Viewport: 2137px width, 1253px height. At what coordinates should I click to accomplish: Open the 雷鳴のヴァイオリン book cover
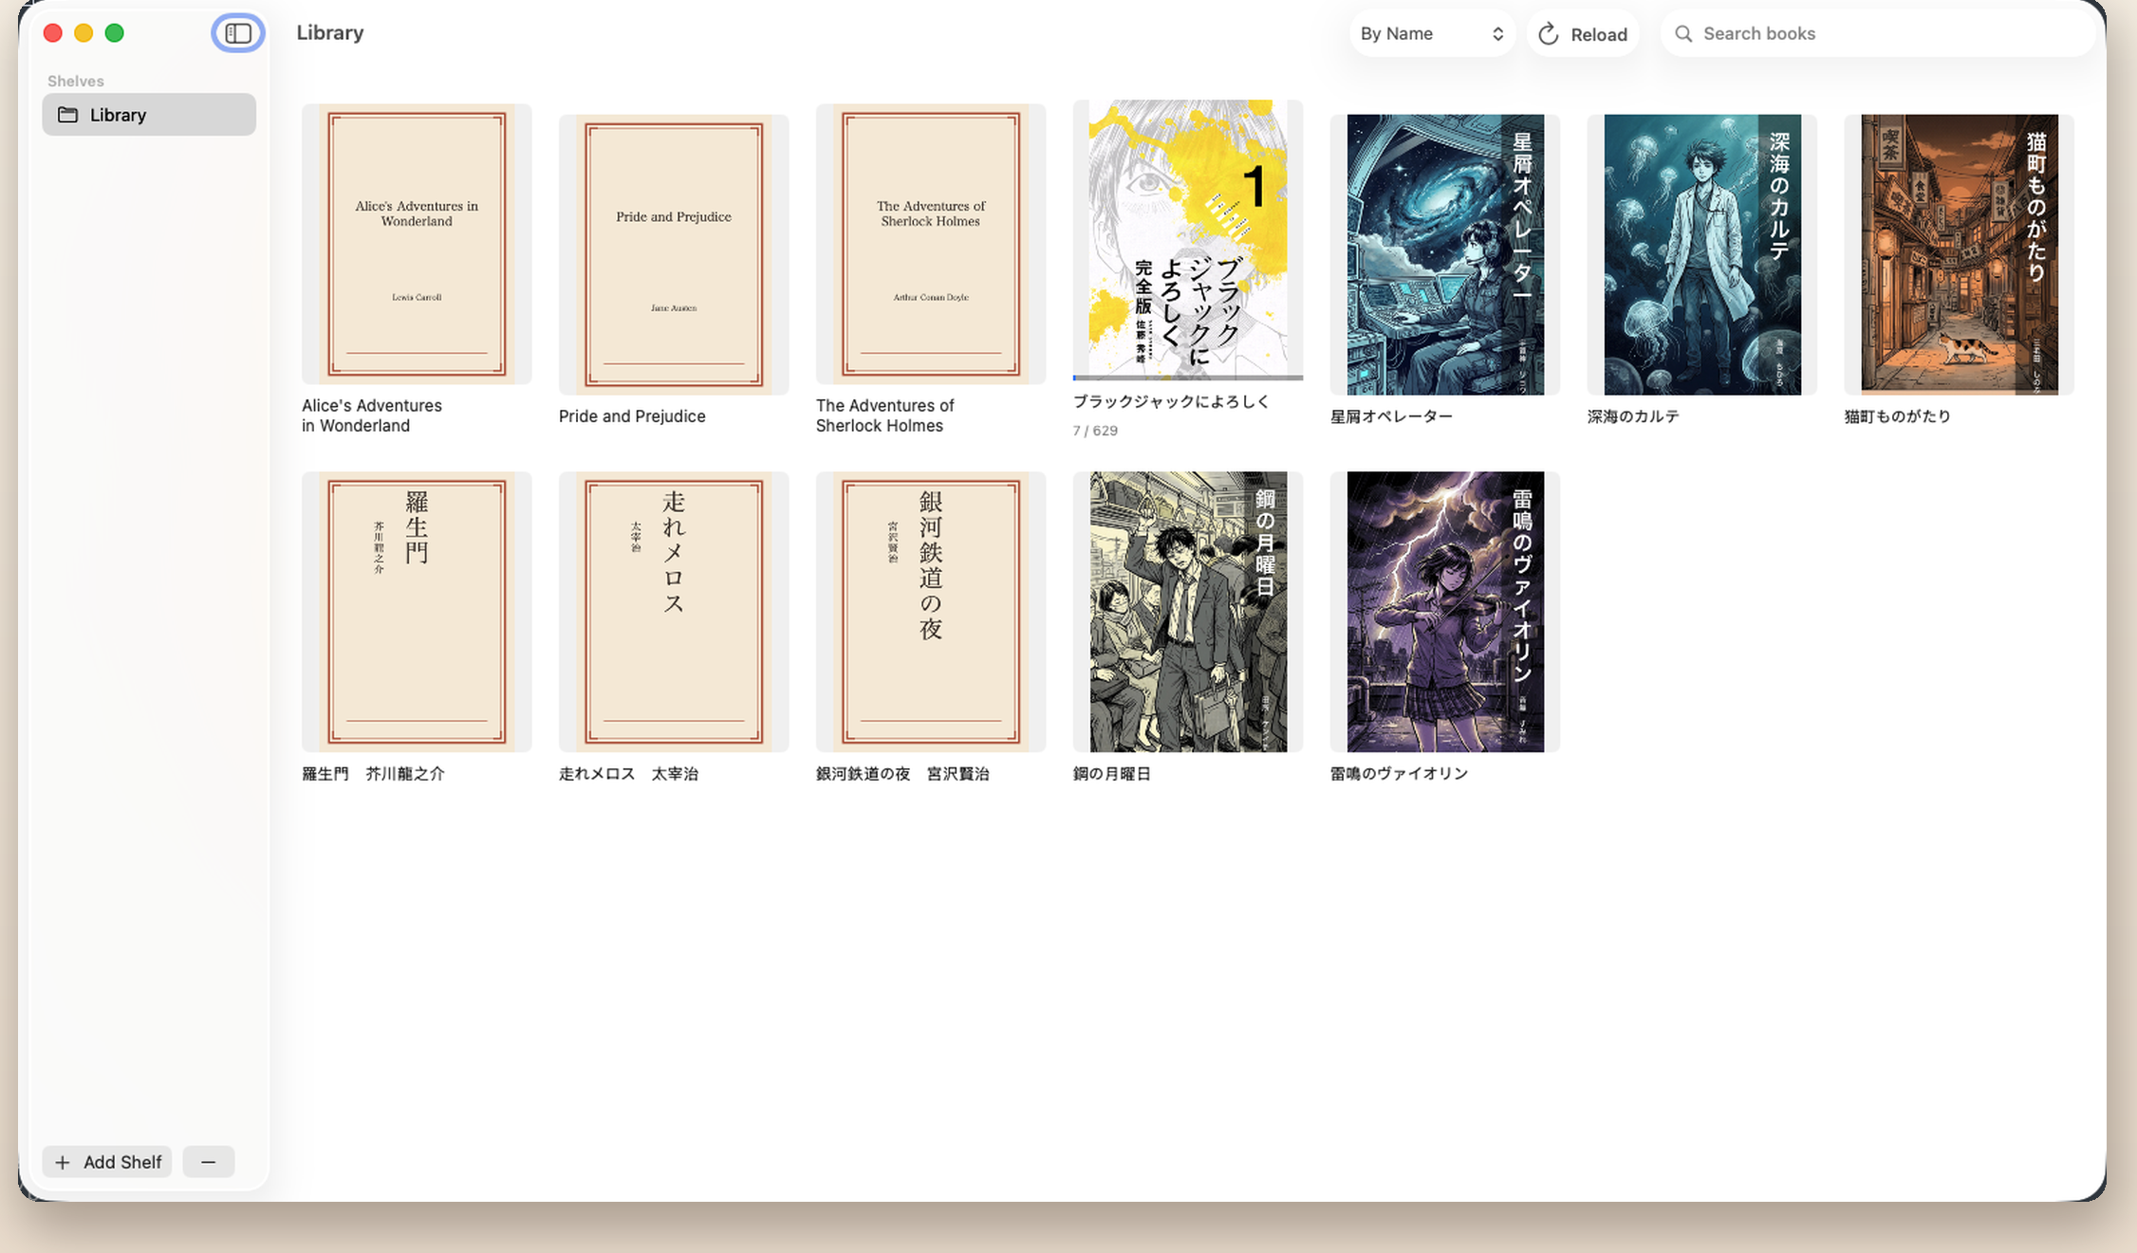(1445, 612)
